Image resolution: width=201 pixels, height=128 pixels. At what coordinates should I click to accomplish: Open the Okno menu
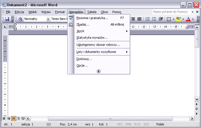tap(104, 12)
